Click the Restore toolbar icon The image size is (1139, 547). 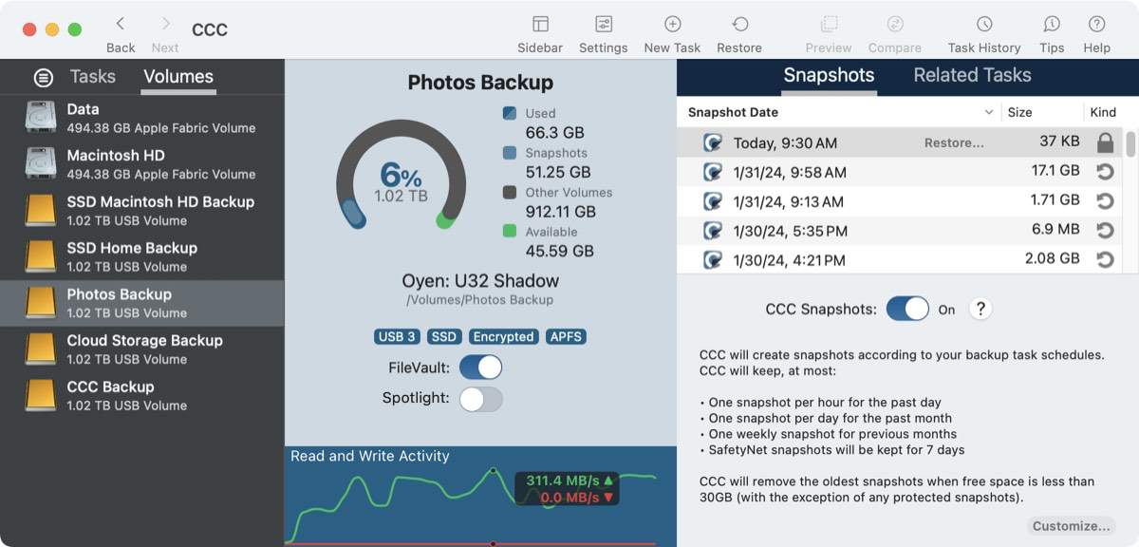tap(739, 25)
